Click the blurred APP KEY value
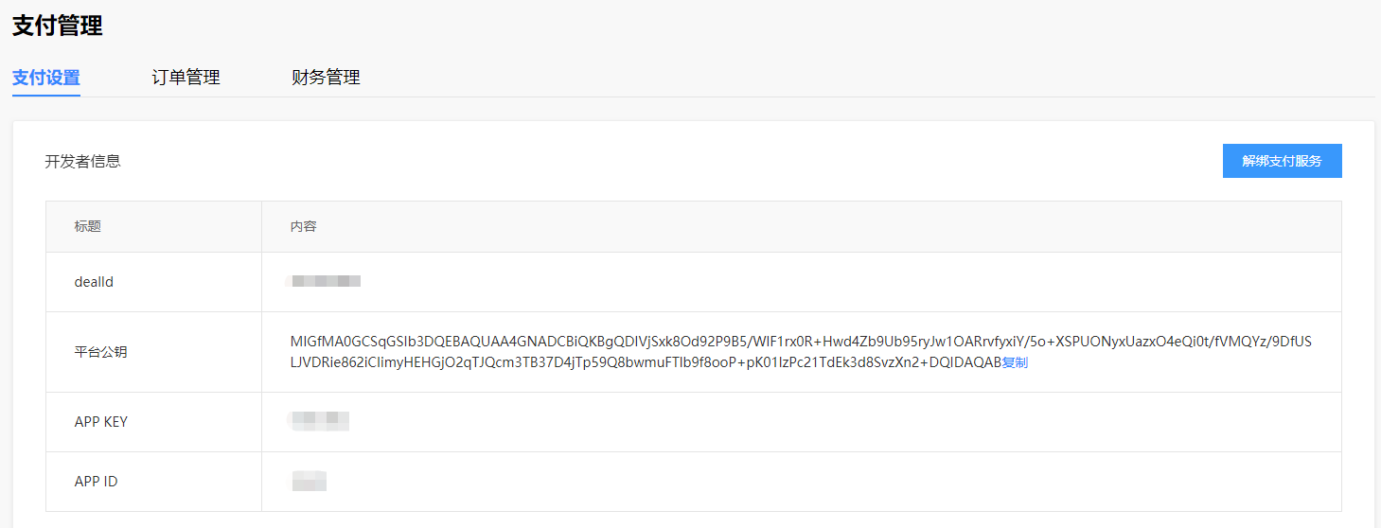The image size is (1381, 528). tap(320, 421)
